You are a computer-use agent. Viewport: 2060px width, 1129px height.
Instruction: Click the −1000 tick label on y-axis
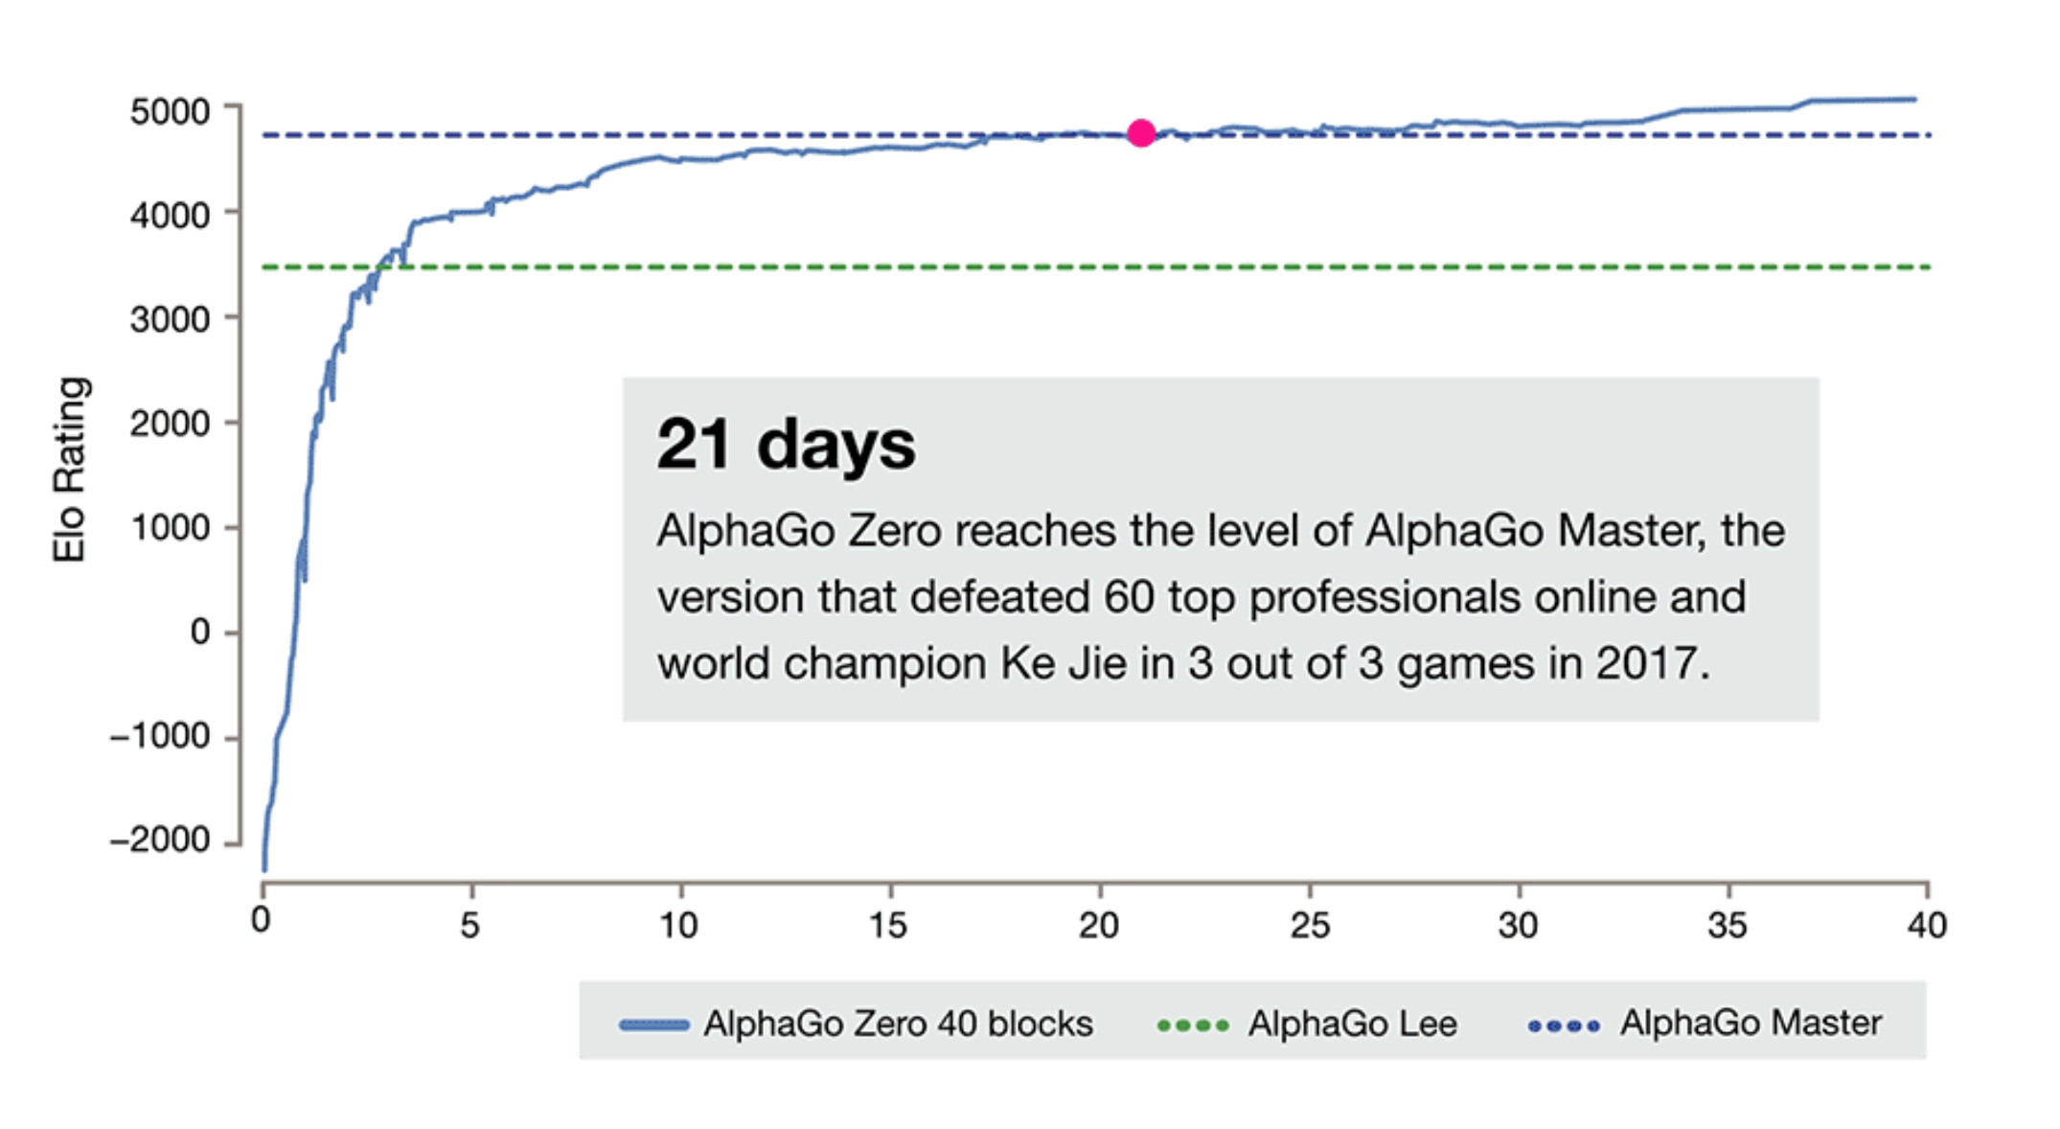[159, 736]
